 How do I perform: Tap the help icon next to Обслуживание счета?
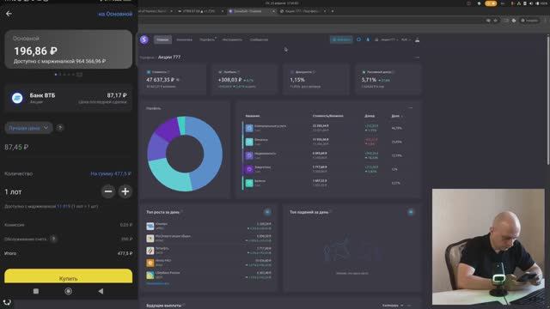tap(53, 239)
